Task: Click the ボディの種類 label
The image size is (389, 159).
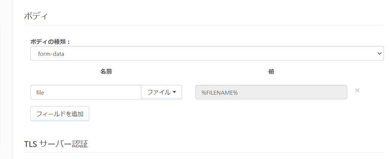Action: pos(50,41)
